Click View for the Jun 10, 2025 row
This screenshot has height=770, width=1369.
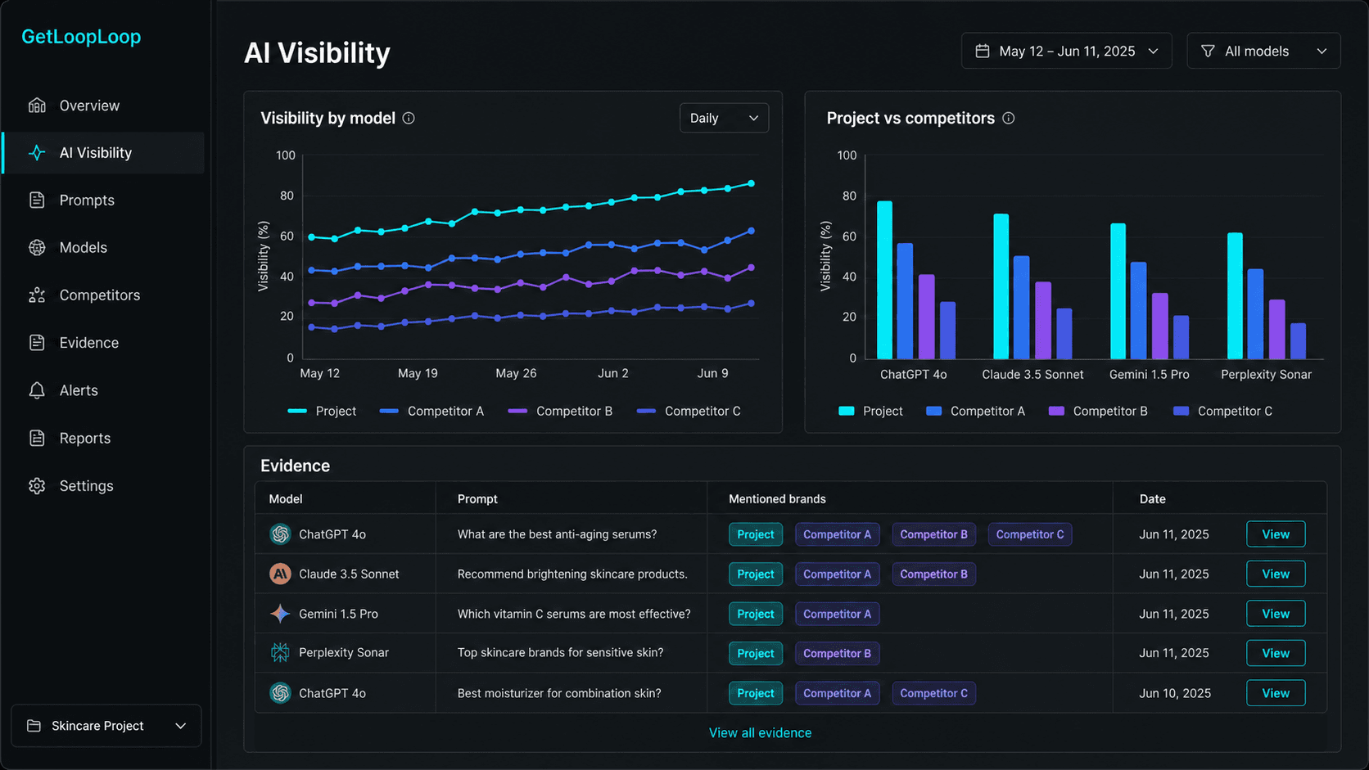coord(1276,693)
